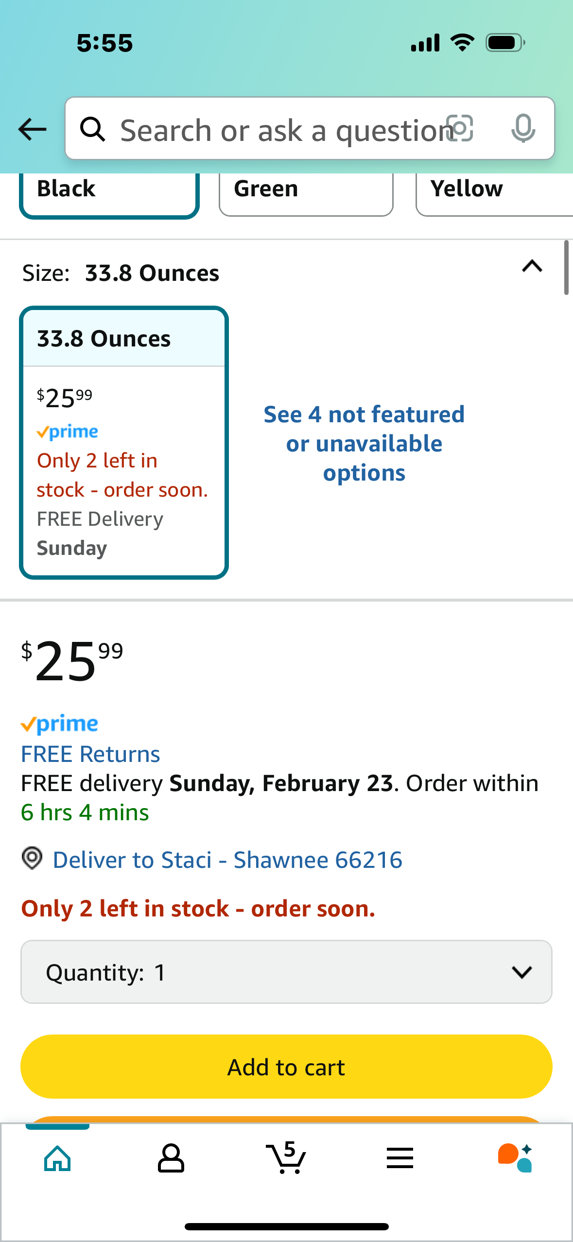
Task: Click See 4 not featured options link
Action: [364, 444]
